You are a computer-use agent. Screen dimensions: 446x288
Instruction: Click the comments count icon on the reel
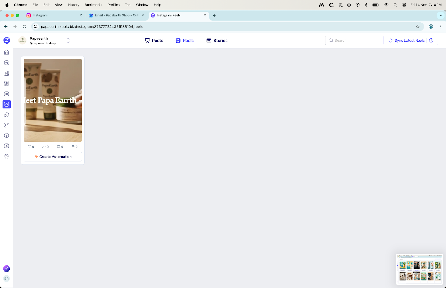pyautogui.click(x=60, y=147)
